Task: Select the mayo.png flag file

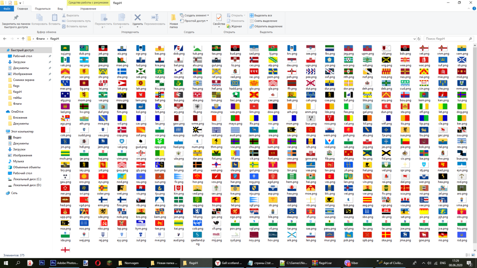Action: coord(236,120)
